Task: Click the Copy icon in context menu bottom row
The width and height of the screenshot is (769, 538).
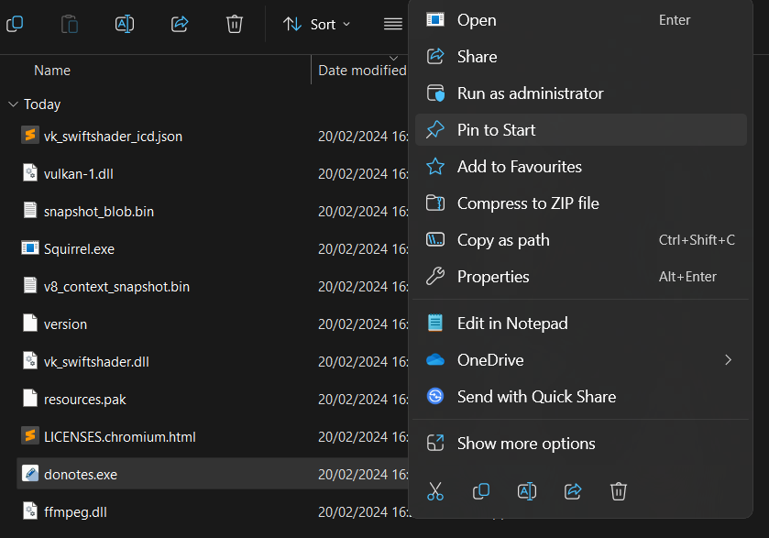Action: tap(481, 491)
